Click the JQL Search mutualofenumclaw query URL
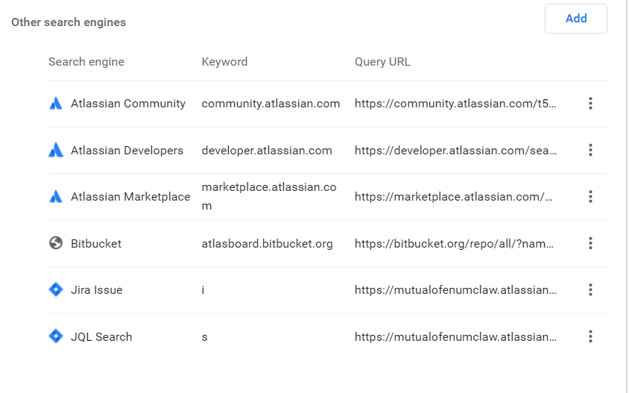Image resolution: width=629 pixels, height=393 pixels. (x=455, y=337)
